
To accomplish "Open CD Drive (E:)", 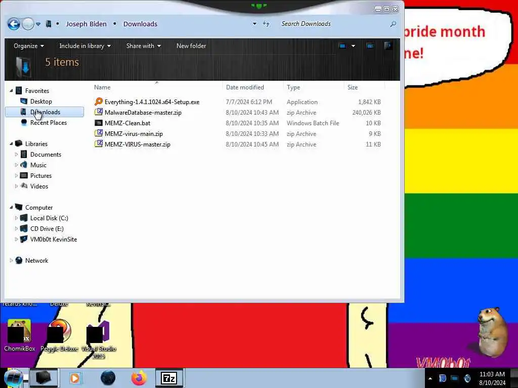I will click(47, 229).
